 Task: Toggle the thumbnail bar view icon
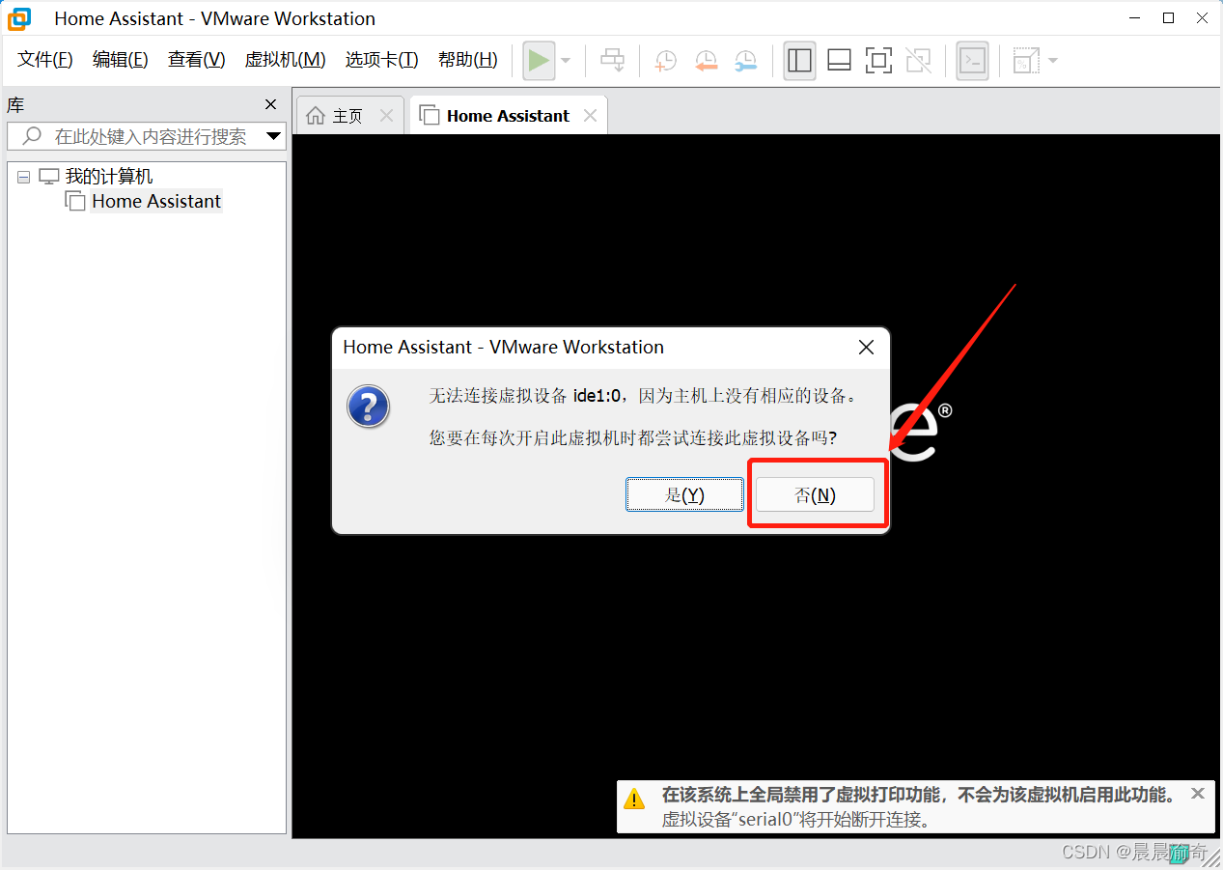(839, 61)
